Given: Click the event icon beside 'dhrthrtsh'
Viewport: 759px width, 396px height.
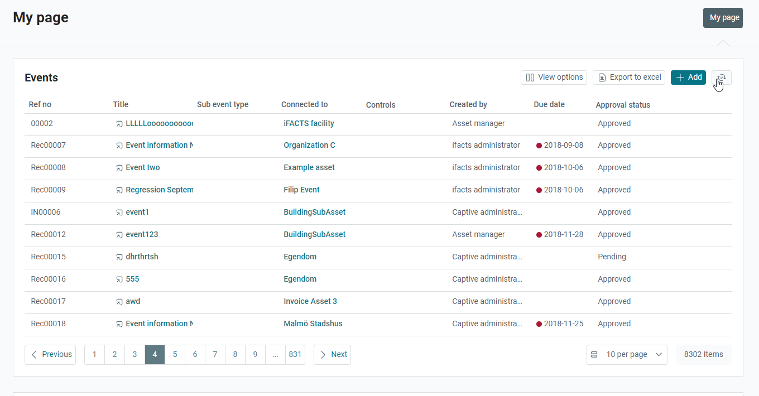Looking at the screenshot, I should (x=118, y=257).
